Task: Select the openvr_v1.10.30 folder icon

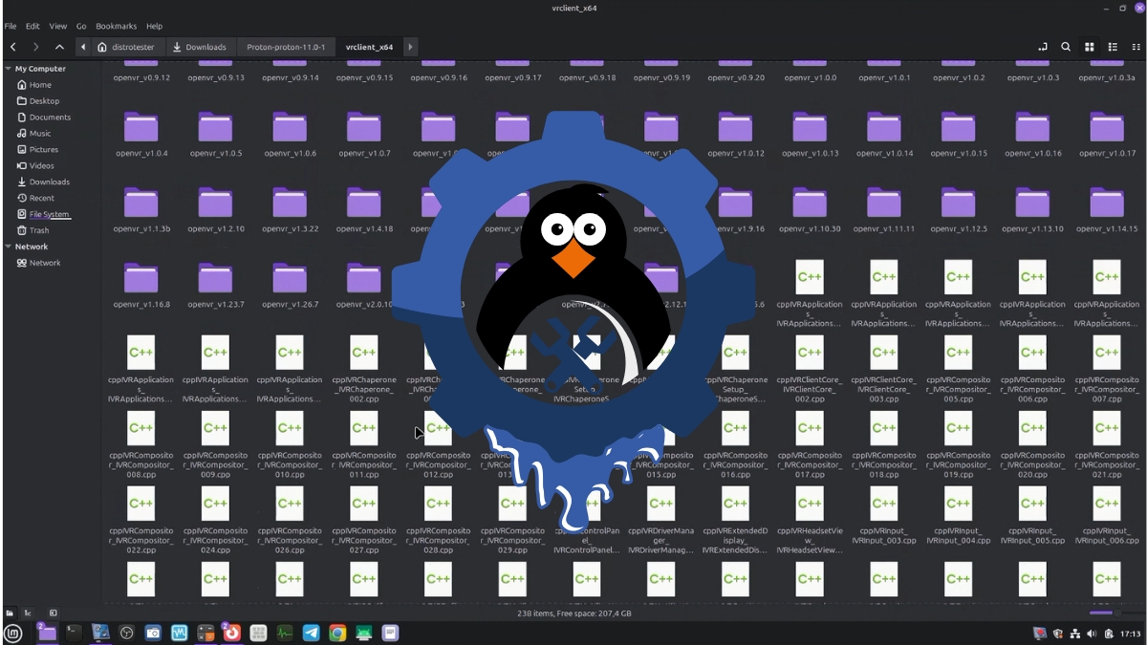Action: (810, 203)
